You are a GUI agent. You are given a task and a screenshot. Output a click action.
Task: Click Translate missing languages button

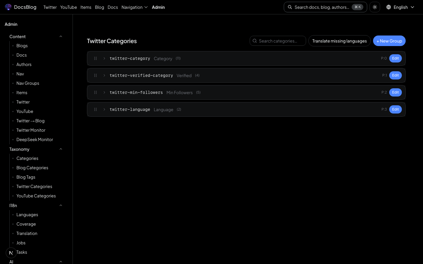pyautogui.click(x=339, y=41)
